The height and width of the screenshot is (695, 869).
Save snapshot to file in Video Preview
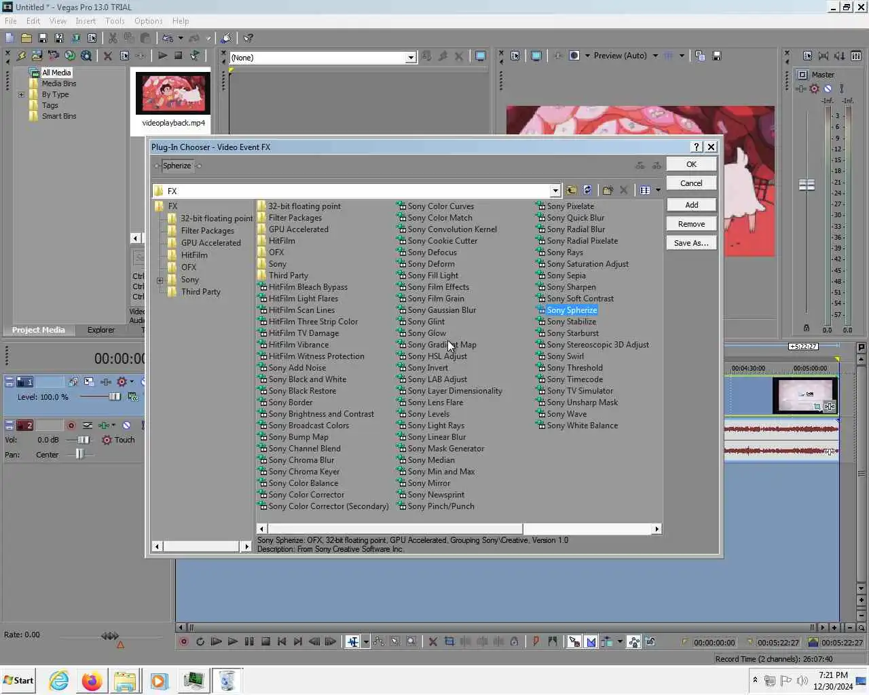tap(717, 56)
